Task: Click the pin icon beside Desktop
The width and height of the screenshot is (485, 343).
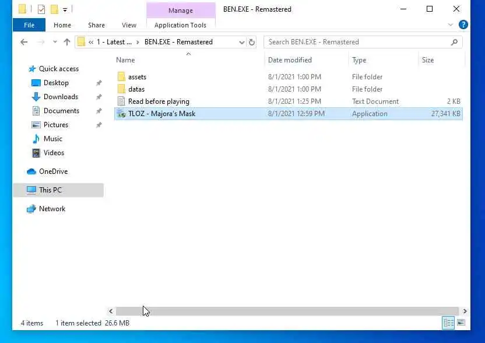Action: pos(99,83)
